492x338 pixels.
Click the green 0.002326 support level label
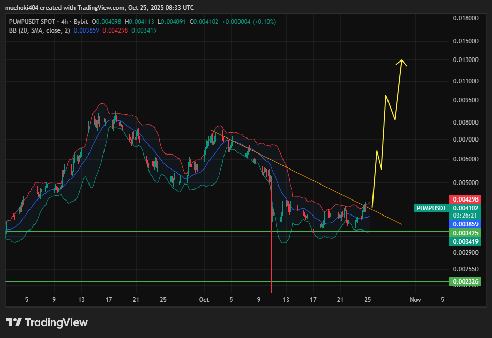click(466, 282)
